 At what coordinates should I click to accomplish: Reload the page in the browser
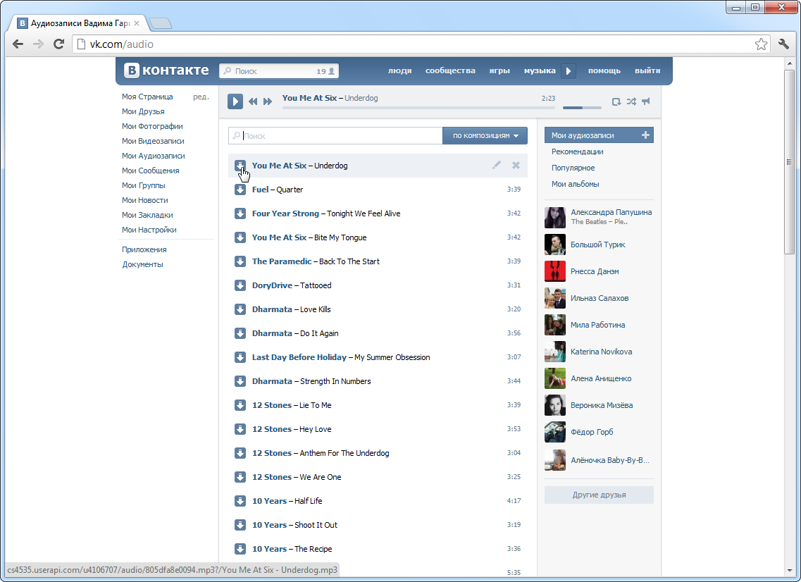(58, 44)
